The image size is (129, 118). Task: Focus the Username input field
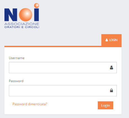[x=63, y=67]
